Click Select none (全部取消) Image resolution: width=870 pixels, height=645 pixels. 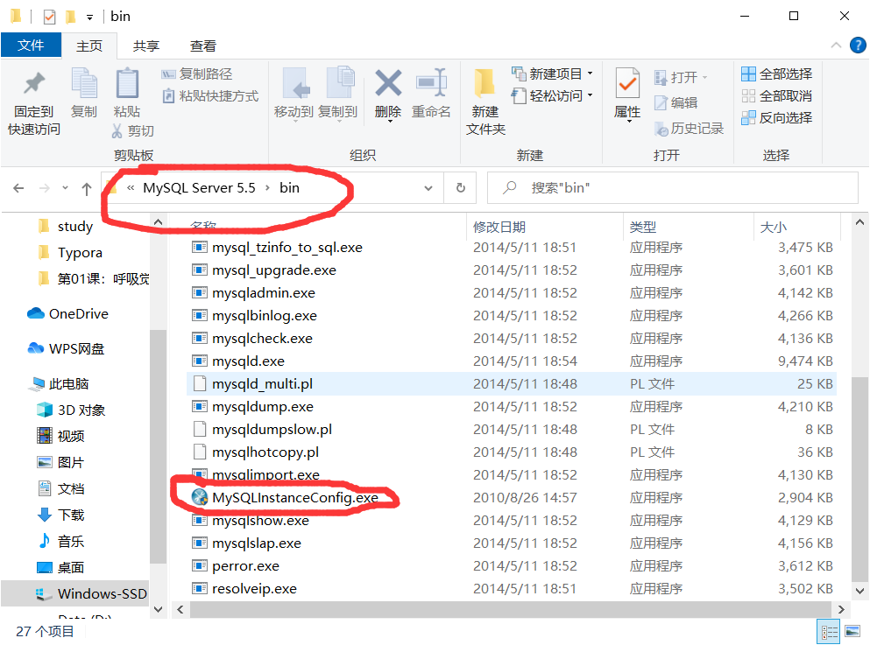(x=777, y=96)
